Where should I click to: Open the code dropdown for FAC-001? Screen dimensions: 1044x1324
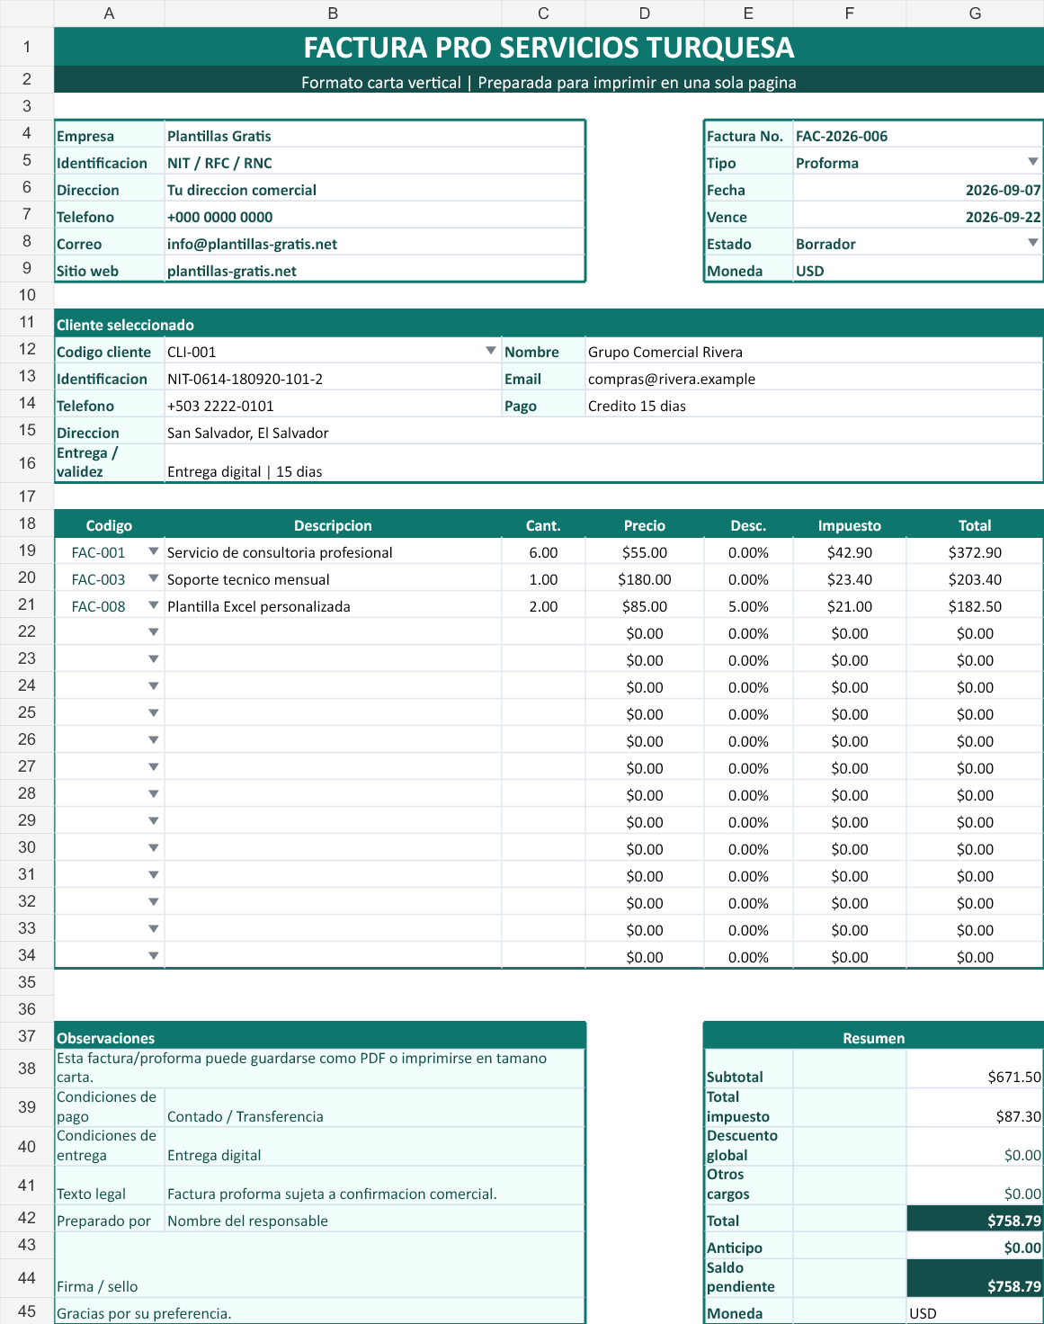pyautogui.click(x=154, y=551)
